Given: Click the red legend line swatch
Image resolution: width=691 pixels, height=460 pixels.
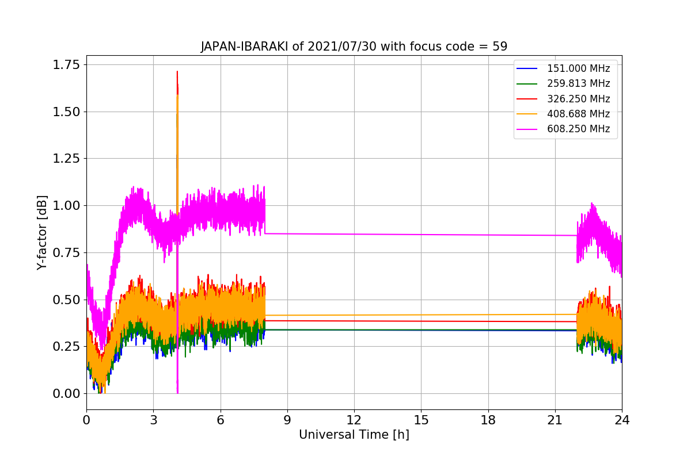Looking at the screenshot, I should tap(528, 99).
